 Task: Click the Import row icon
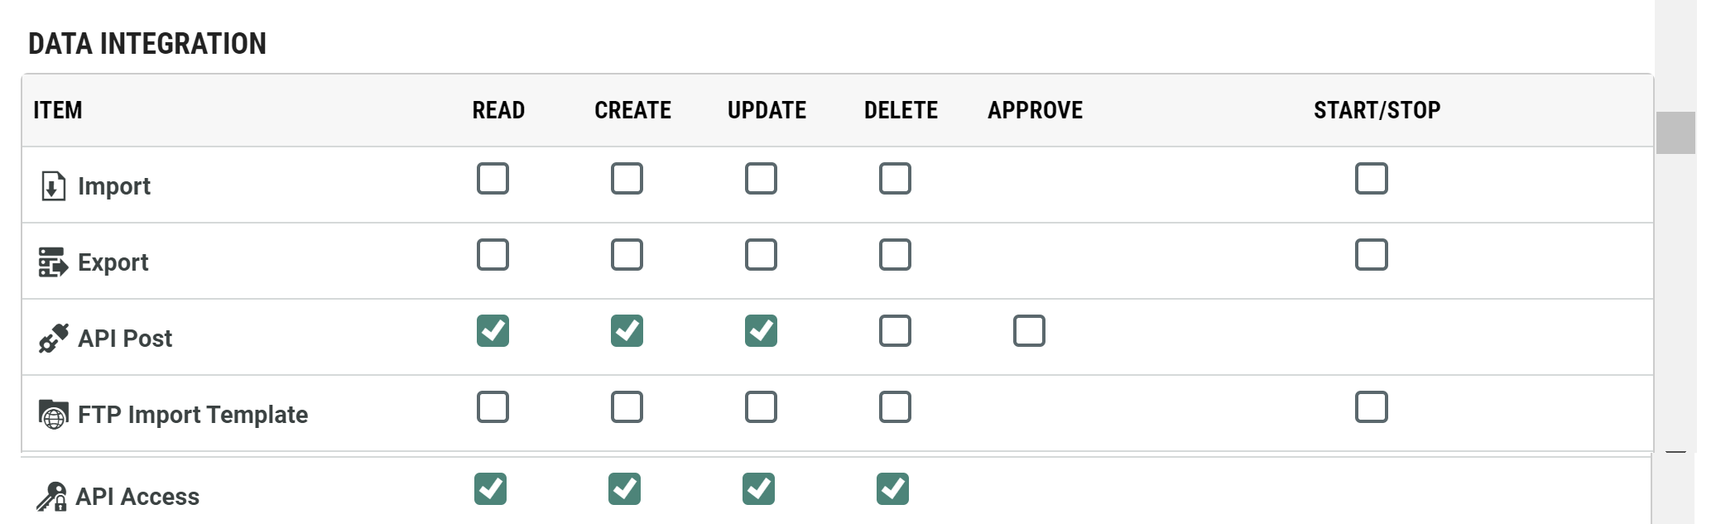[x=53, y=185]
